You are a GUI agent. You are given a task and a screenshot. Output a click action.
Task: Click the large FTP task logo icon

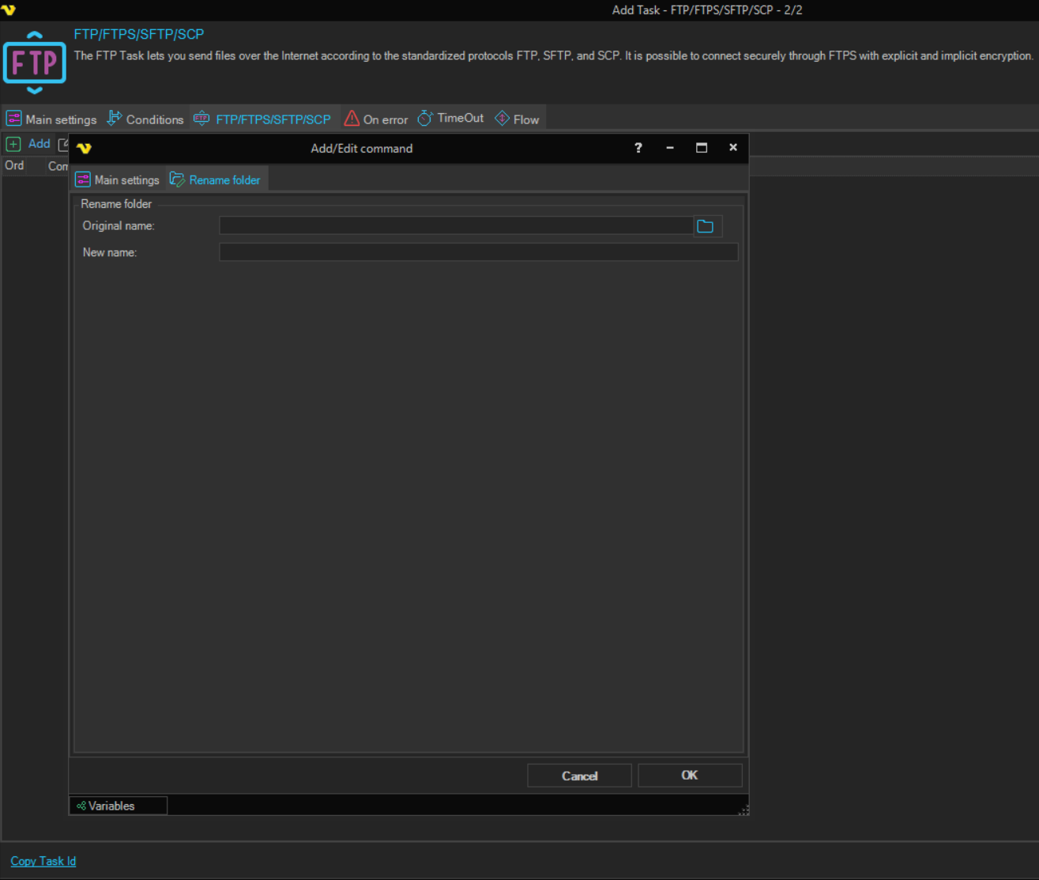click(35, 62)
